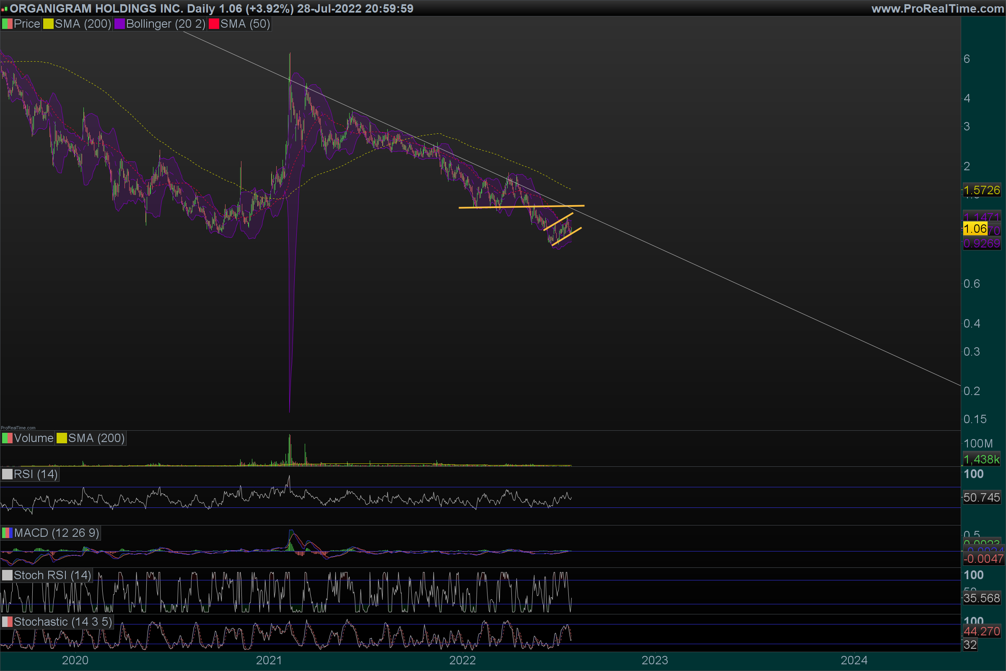Click the 1.5726 SMA value label
This screenshot has height=671, width=1006.
click(x=982, y=190)
